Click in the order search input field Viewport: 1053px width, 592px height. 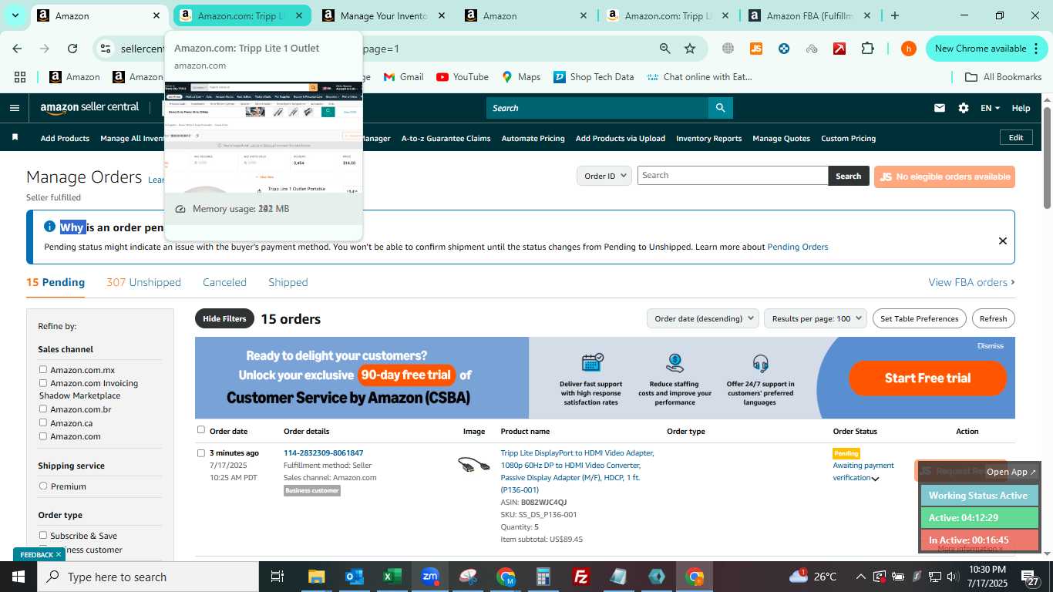tap(732, 175)
